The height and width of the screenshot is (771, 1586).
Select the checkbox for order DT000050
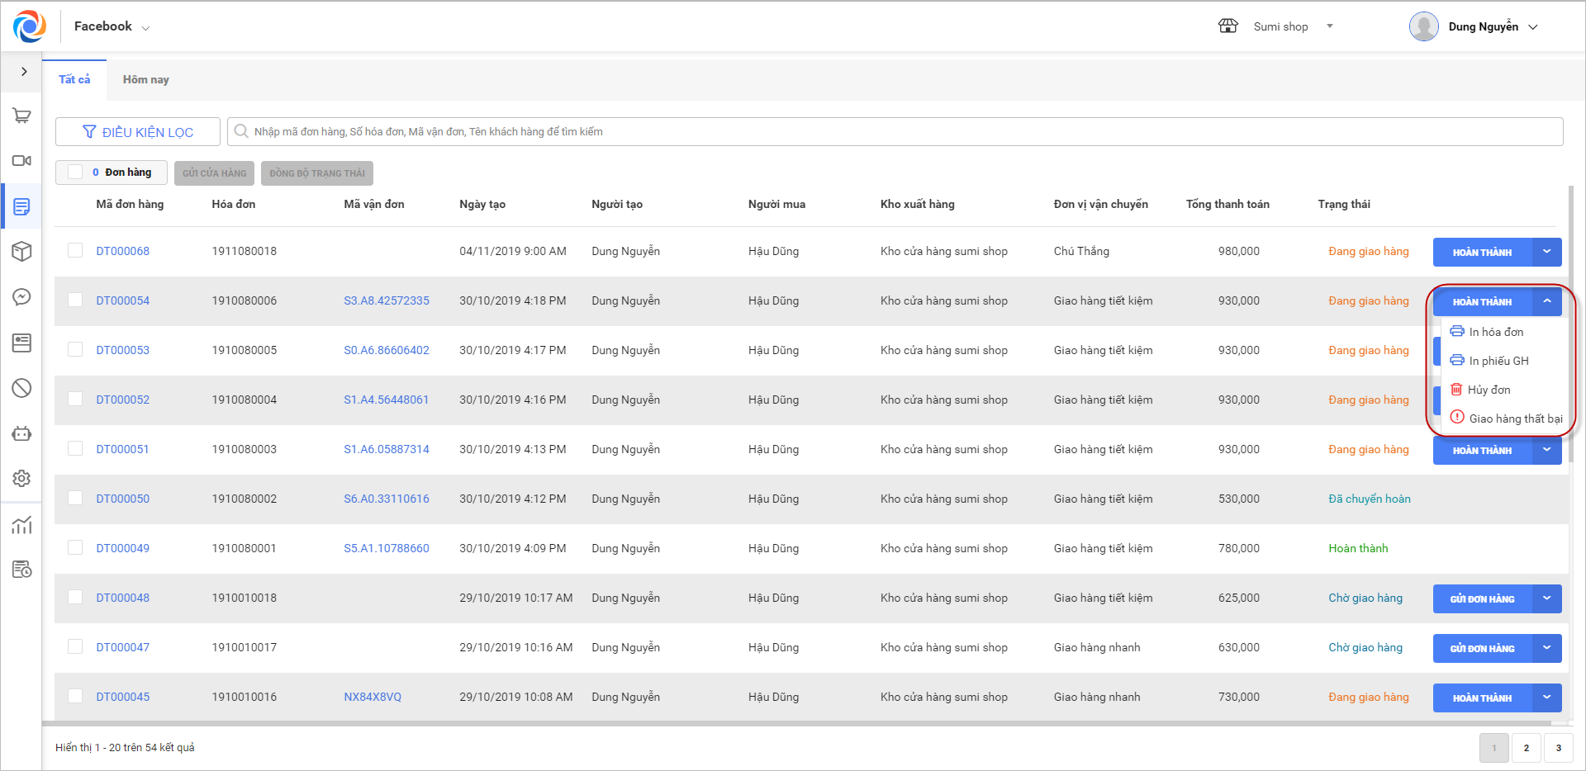click(75, 499)
